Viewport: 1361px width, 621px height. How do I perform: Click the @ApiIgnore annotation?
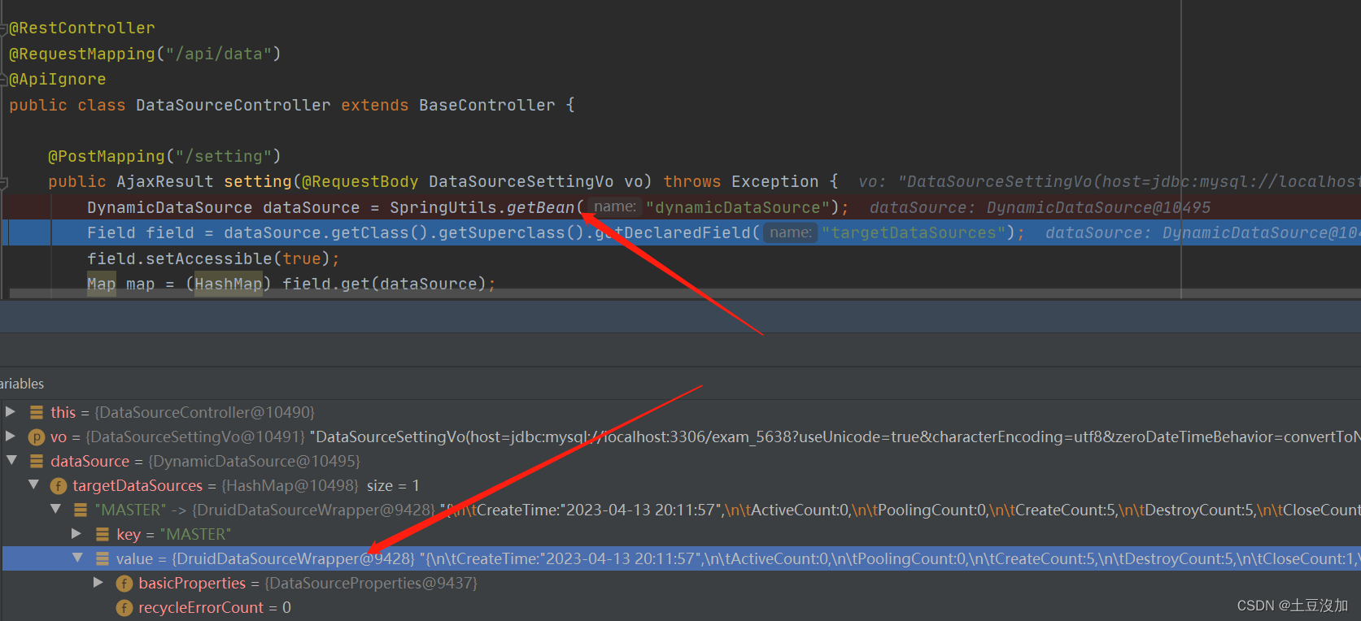tap(58, 79)
